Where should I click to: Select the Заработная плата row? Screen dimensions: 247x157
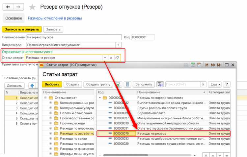click(x=163, y=113)
